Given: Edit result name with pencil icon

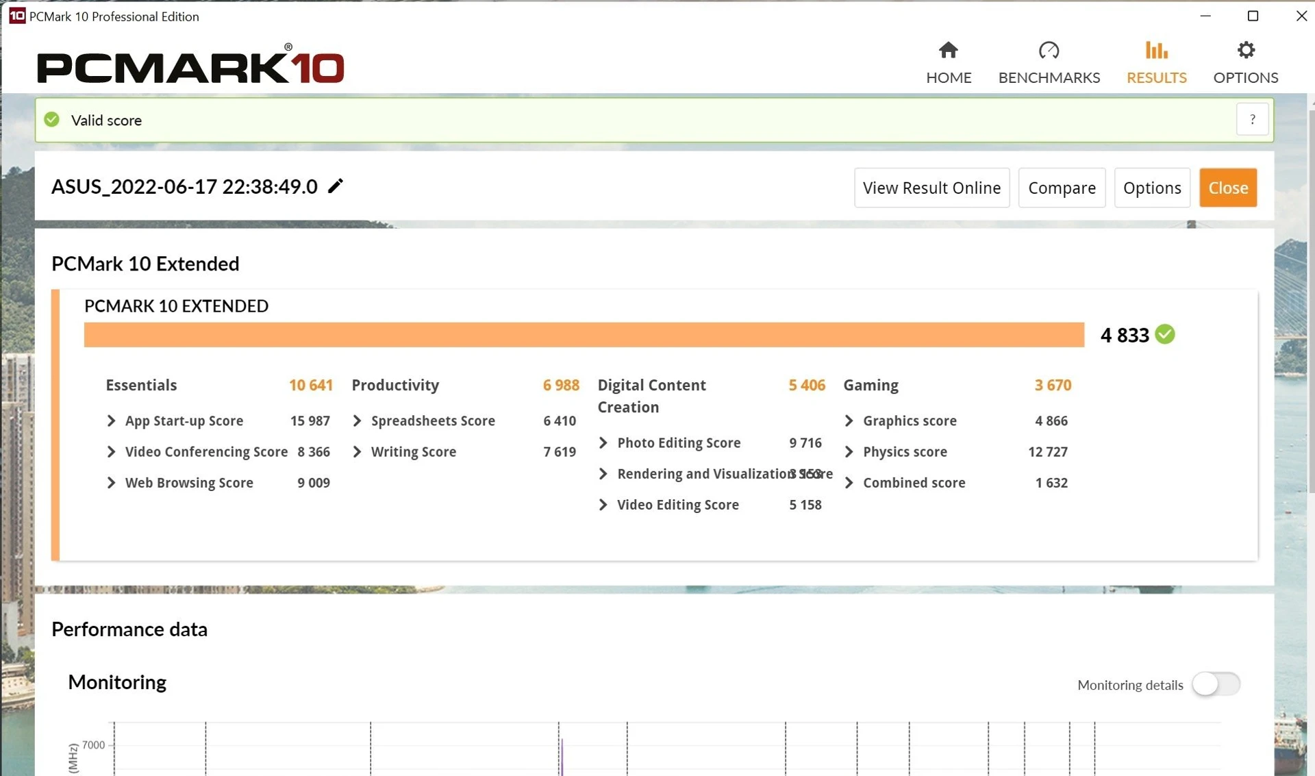Looking at the screenshot, I should [x=335, y=186].
